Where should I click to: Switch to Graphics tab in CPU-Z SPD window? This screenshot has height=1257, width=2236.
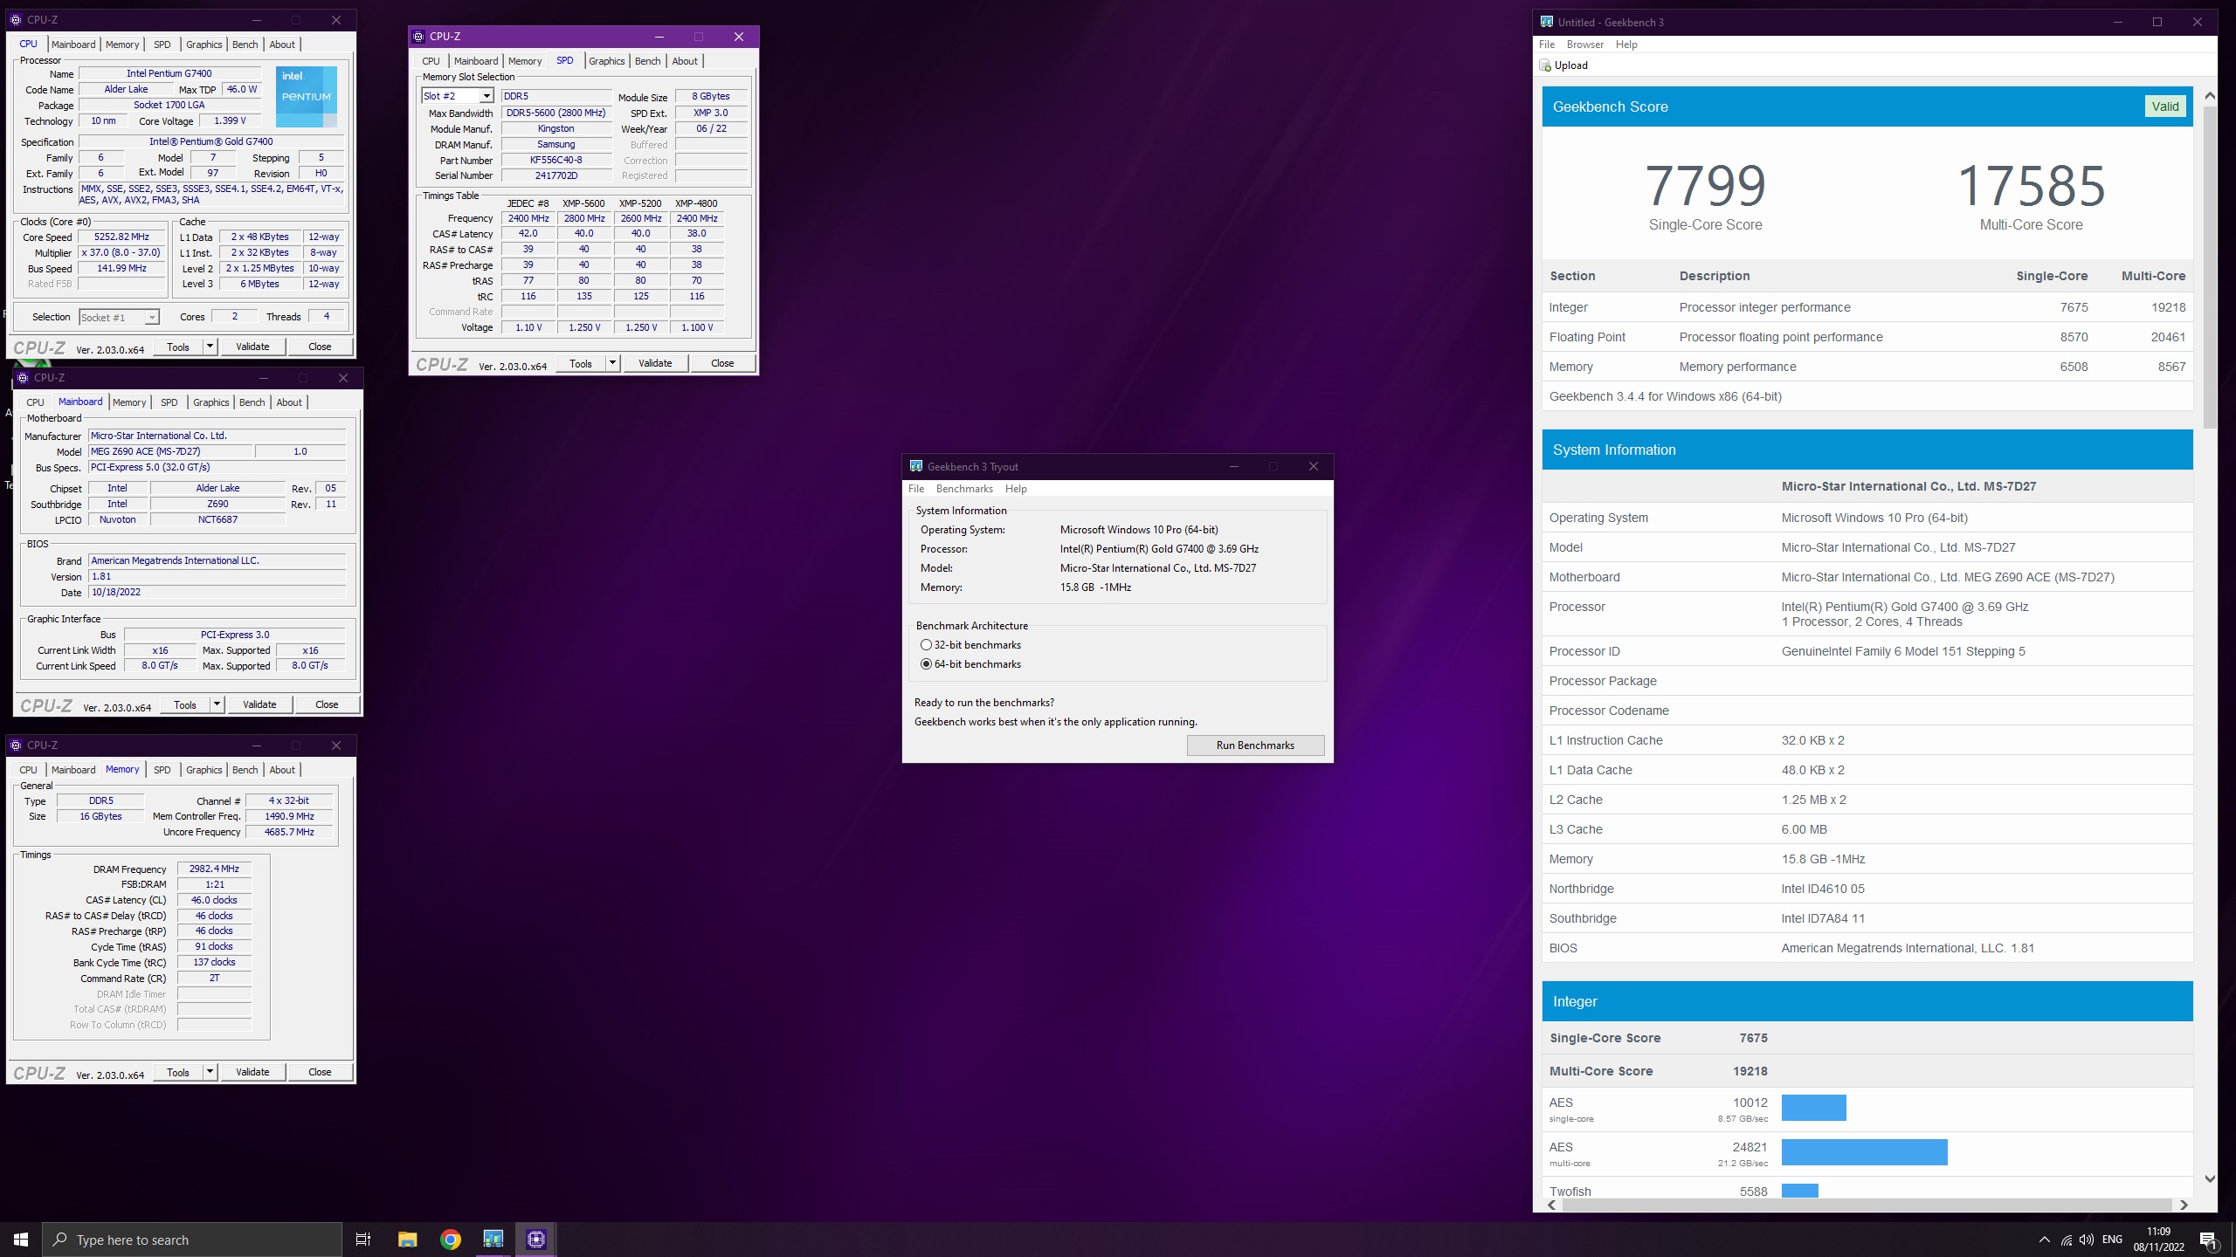607,61
